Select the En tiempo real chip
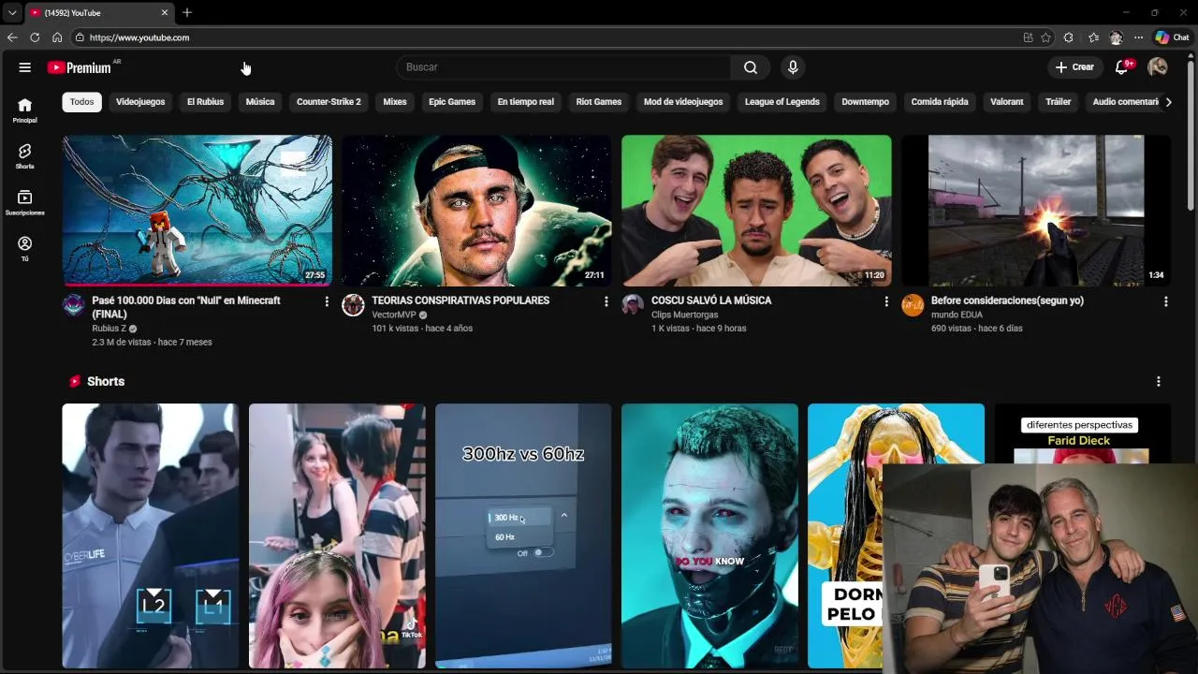 [x=526, y=102]
